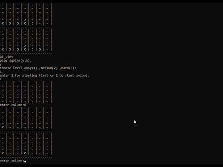Click the "enter 1 for starting first" prompt line
Viewport: 223px width, 167px height.
pos(45,76)
